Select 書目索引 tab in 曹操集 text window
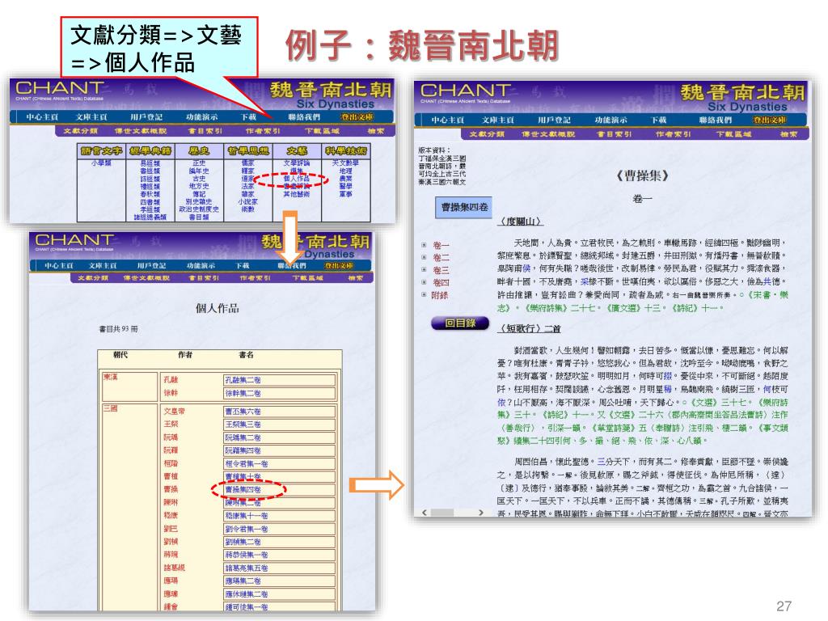This screenshot has width=828, height=621. tap(614, 134)
